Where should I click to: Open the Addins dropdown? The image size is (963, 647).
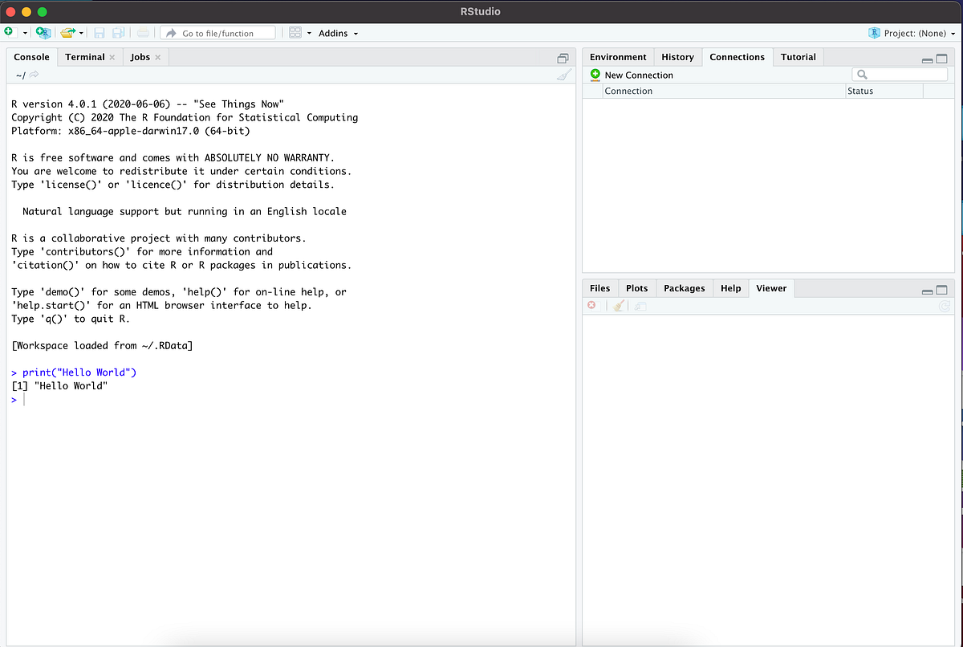pos(333,33)
